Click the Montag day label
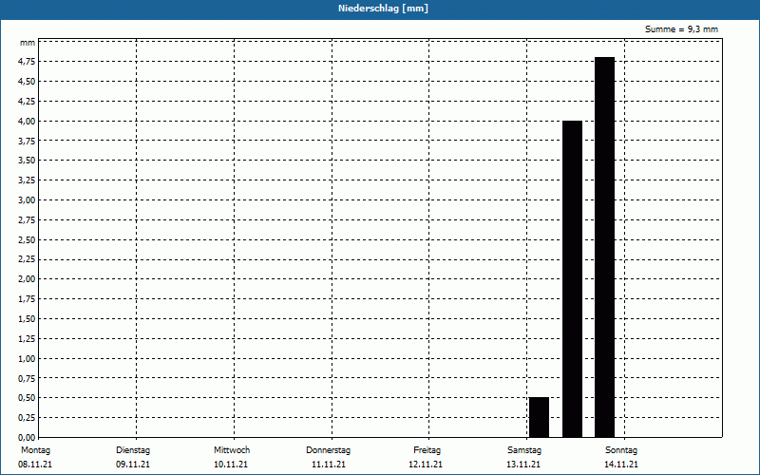 [x=35, y=449]
